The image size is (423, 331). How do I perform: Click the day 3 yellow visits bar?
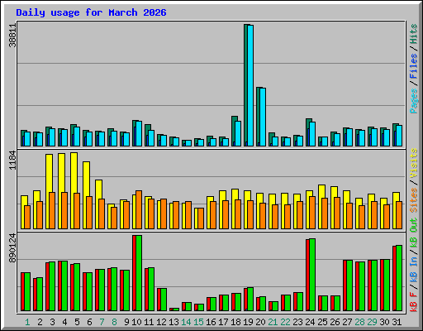tap(49, 191)
